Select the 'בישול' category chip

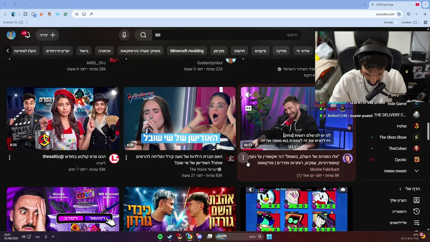[84, 51]
